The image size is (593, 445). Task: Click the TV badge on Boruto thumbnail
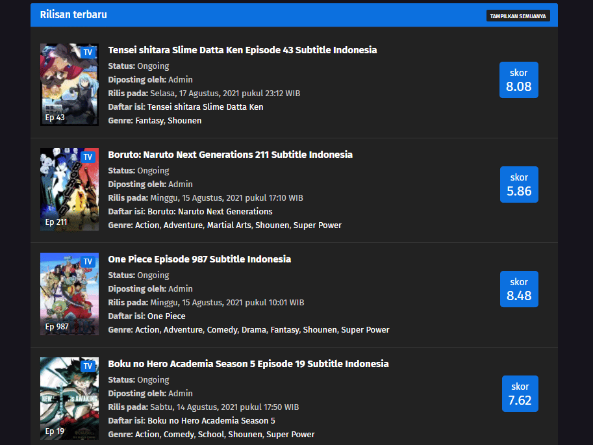point(88,157)
